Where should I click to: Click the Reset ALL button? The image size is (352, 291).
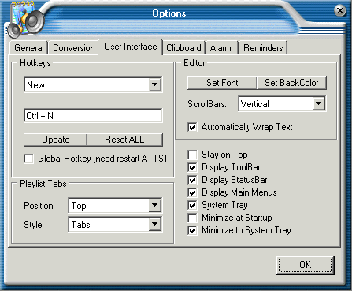(x=124, y=140)
